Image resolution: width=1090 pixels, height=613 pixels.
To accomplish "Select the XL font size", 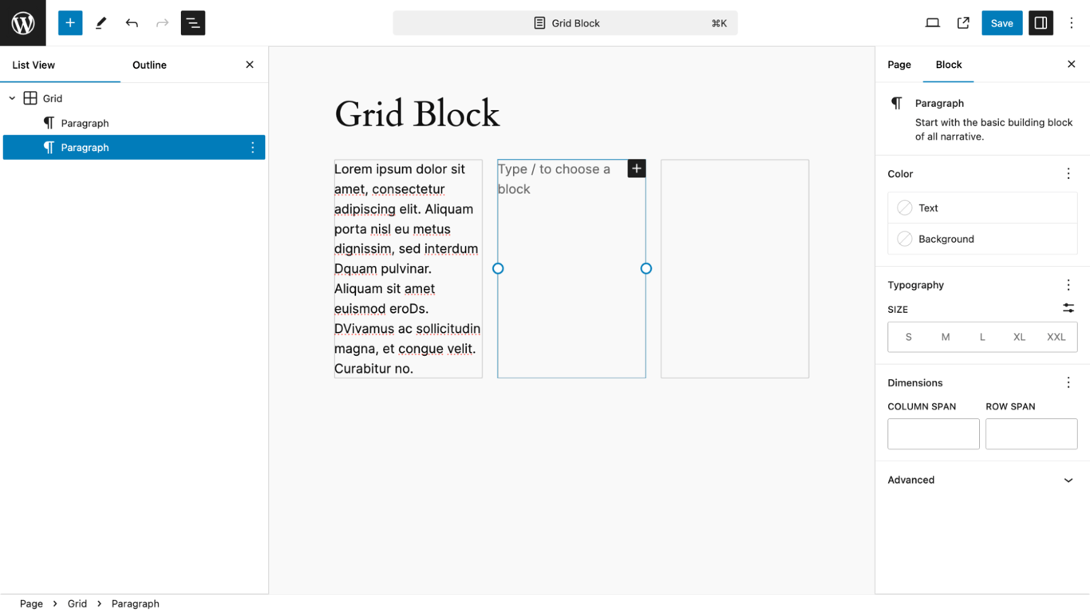I will click(x=1019, y=337).
